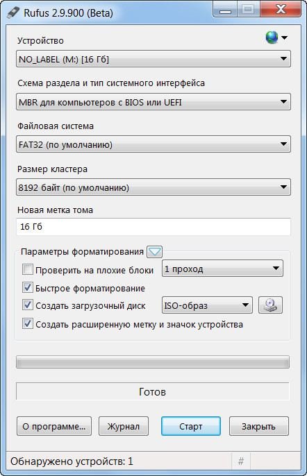Uncheck Создать расширенную метку и значок устройства
Screen dimensions: 307x476
click(28, 323)
